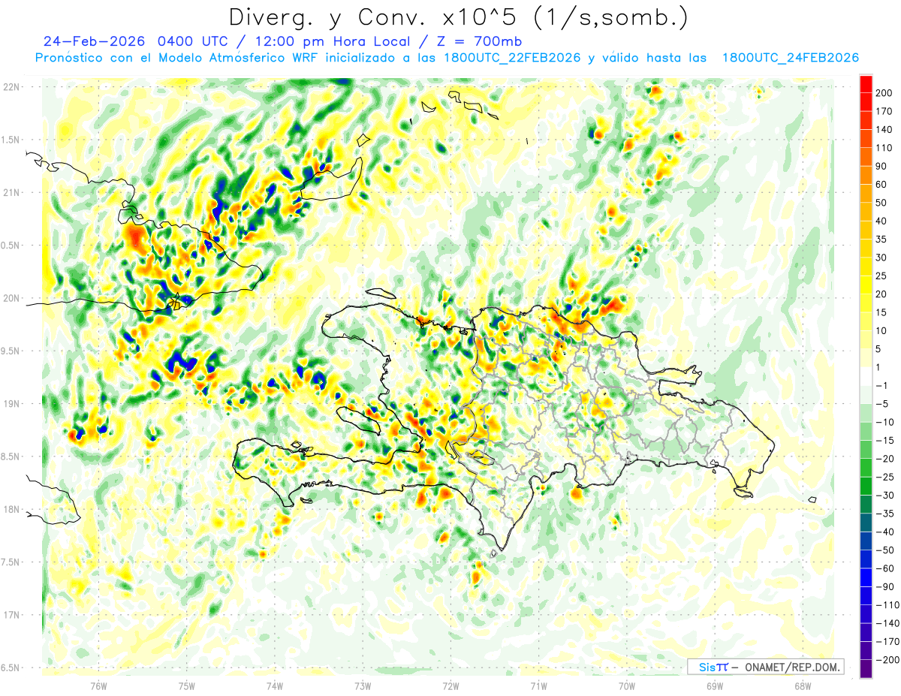The width and height of the screenshot is (901, 696).
Task: Click the '74W' longitude axis label
Action: point(275,685)
